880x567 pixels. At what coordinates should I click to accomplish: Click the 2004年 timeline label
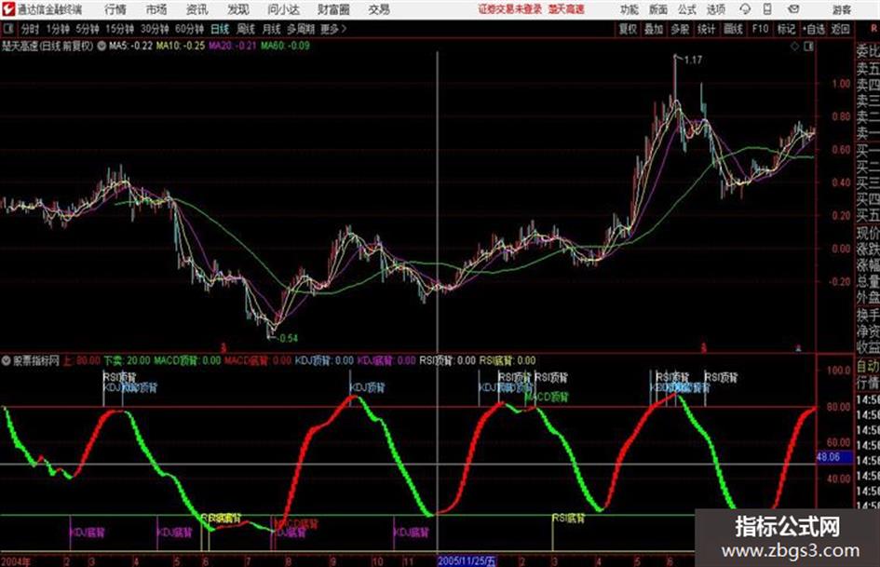pos(16,560)
